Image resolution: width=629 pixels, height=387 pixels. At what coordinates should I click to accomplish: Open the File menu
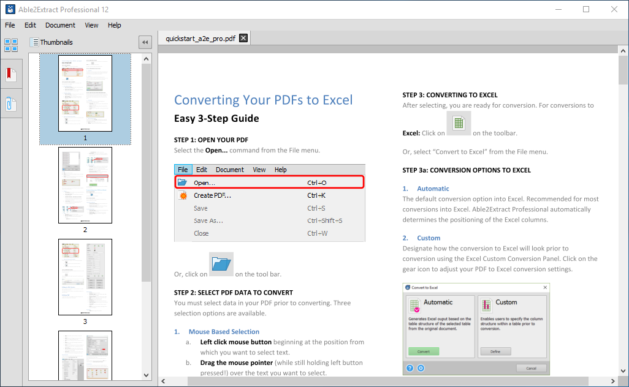click(x=10, y=25)
